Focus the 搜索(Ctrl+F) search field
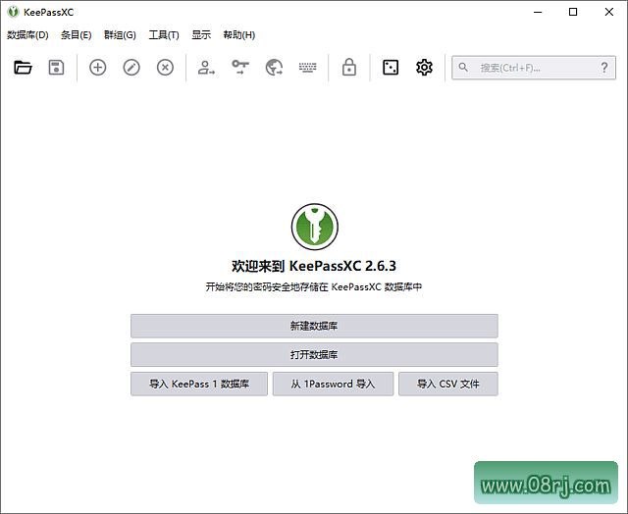Image resolution: width=628 pixels, height=514 pixels. (534, 68)
